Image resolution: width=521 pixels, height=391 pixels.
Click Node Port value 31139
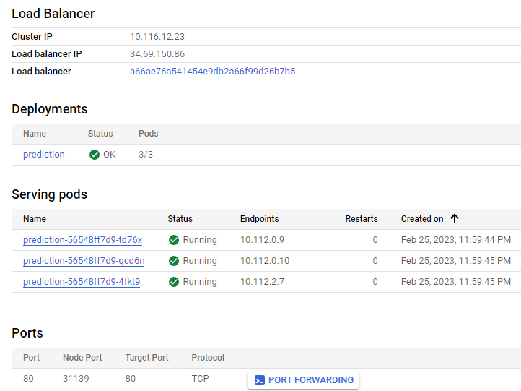(76, 379)
